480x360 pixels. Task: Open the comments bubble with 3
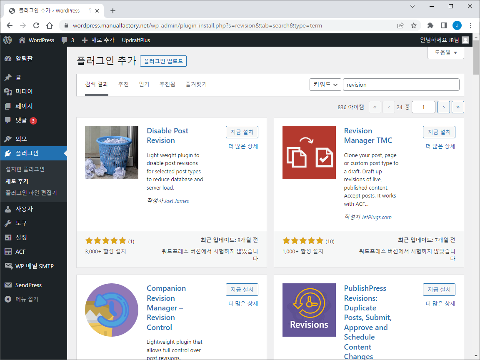click(x=67, y=40)
